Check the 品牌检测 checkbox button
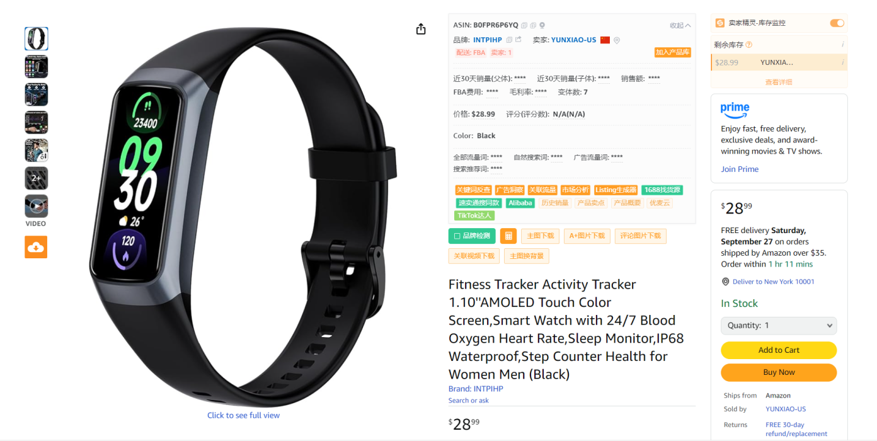Viewport: 877px width, 441px height. (x=472, y=236)
